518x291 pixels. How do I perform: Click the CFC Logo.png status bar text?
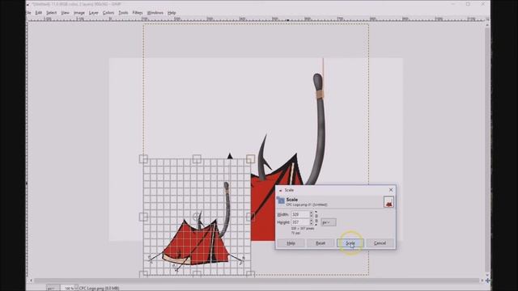pos(99,288)
